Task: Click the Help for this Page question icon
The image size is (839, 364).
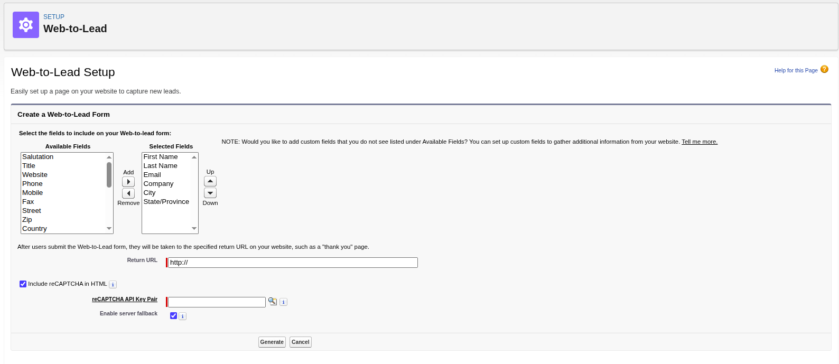Action: click(x=824, y=69)
